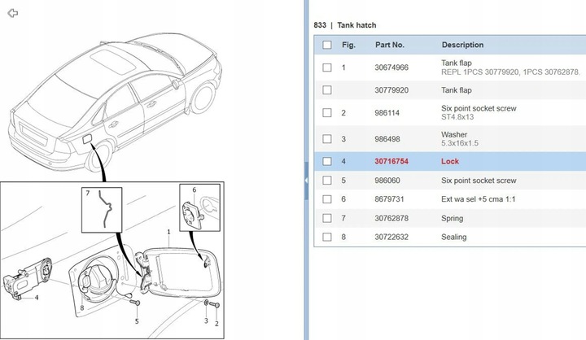
Task: Click the REPL 1PCS 30779920 replacement note
Action: [x=510, y=72]
